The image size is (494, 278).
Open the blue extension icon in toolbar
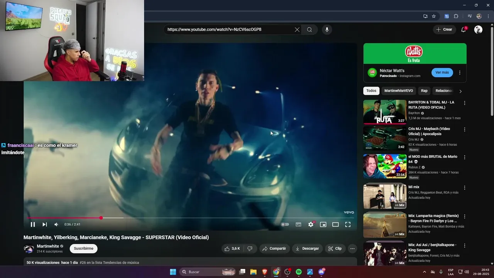(447, 16)
